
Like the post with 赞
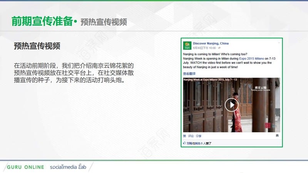[x=184, y=136]
